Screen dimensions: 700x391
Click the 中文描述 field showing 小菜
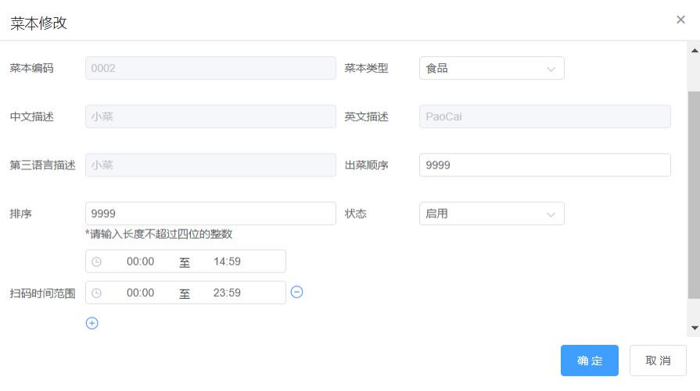point(210,116)
